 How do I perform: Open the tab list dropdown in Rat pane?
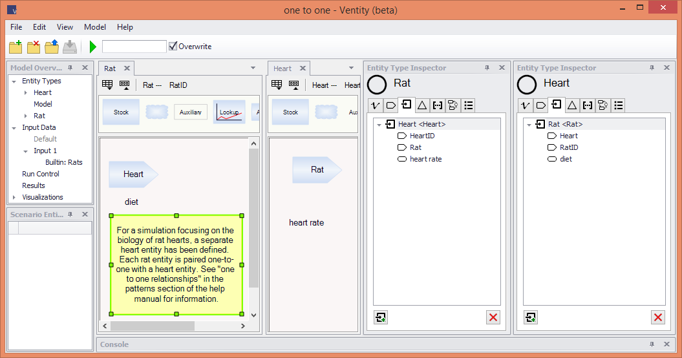(253, 68)
